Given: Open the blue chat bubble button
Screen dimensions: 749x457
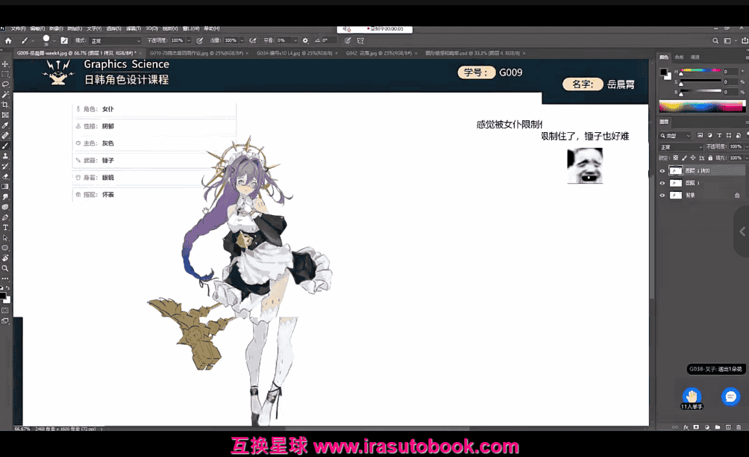Looking at the screenshot, I should tap(730, 397).
